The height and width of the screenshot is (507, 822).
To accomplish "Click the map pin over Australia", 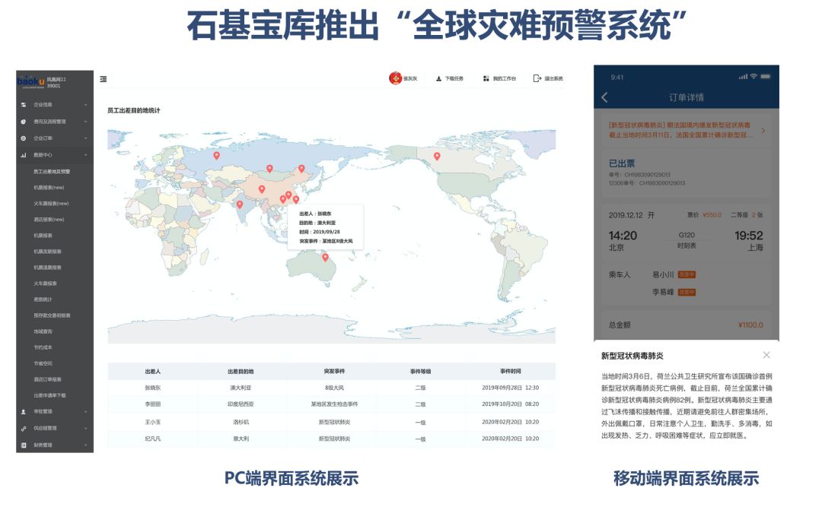I will click(325, 257).
